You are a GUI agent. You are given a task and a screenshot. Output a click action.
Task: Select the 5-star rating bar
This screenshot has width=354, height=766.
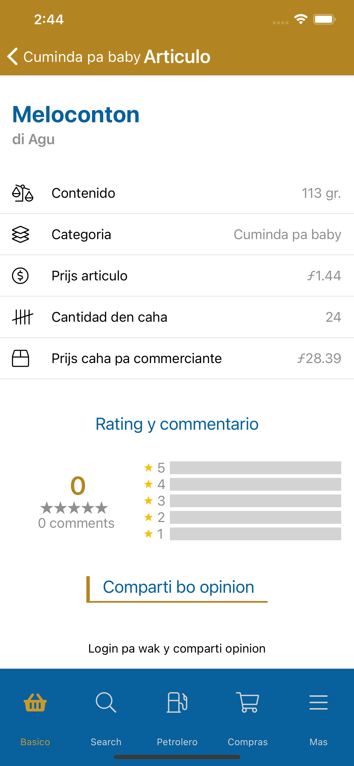255,468
